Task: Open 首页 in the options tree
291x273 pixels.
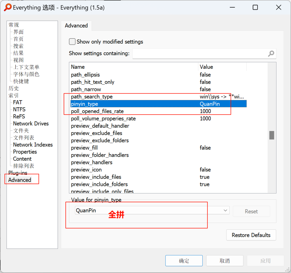Action: coord(18,39)
